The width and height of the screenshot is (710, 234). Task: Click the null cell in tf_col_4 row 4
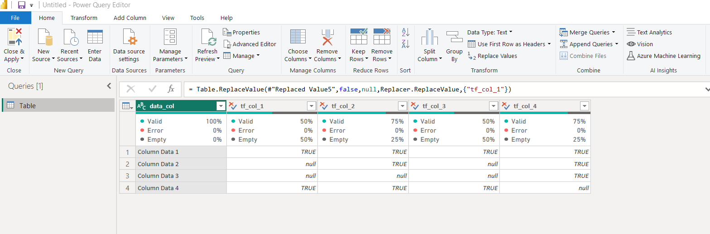point(545,188)
